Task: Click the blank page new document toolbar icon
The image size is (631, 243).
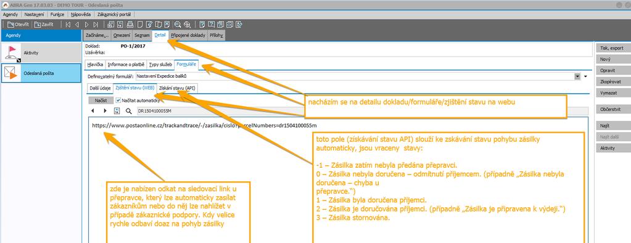Action: (x=139, y=25)
